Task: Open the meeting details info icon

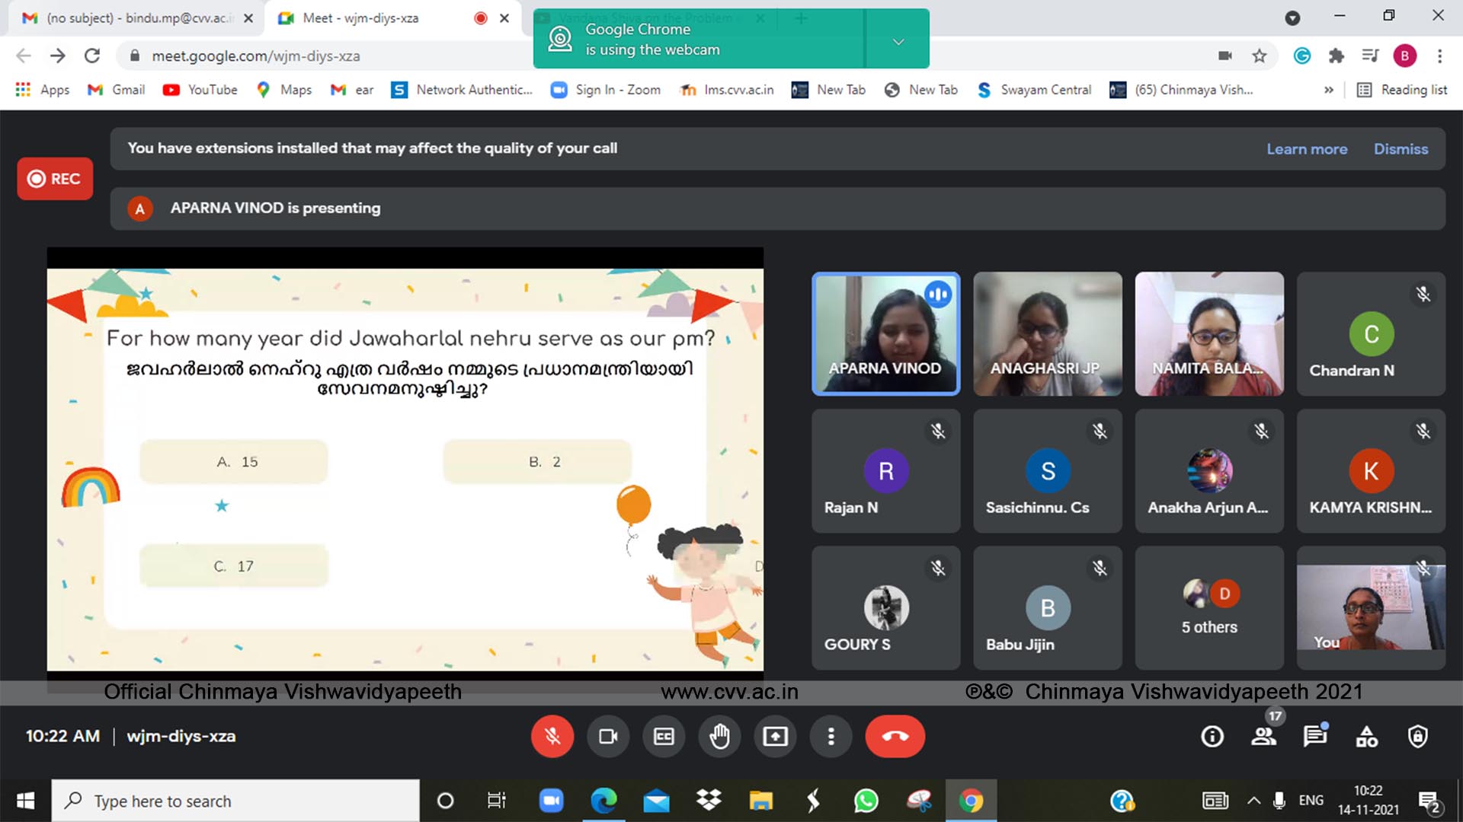Action: click(x=1212, y=737)
